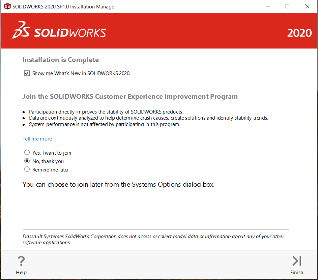Click the 2020 year text in banner
Screen dimensions: 318x280
[299, 33]
